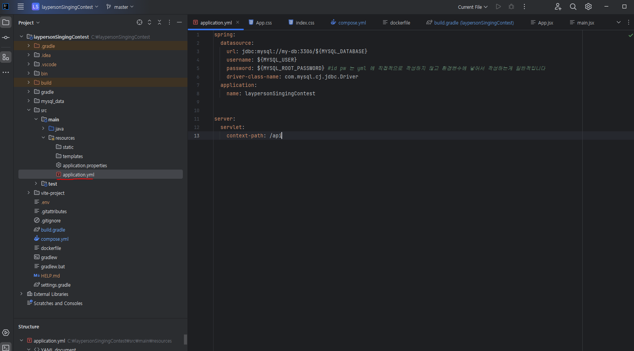Open the master branch dropdown
This screenshot has height=351, width=634.
[x=120, y=7]
